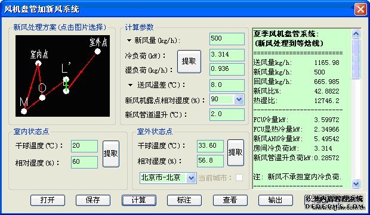Click the 湿负荷 input field with 0.936
The width and height of the screenshot is (370, 215).
pos(227,70)
